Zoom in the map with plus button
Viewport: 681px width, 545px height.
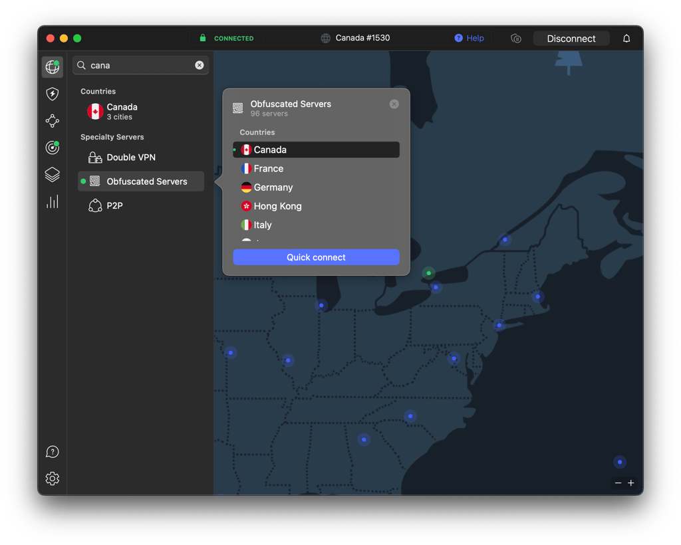click(x=631, y=483)
